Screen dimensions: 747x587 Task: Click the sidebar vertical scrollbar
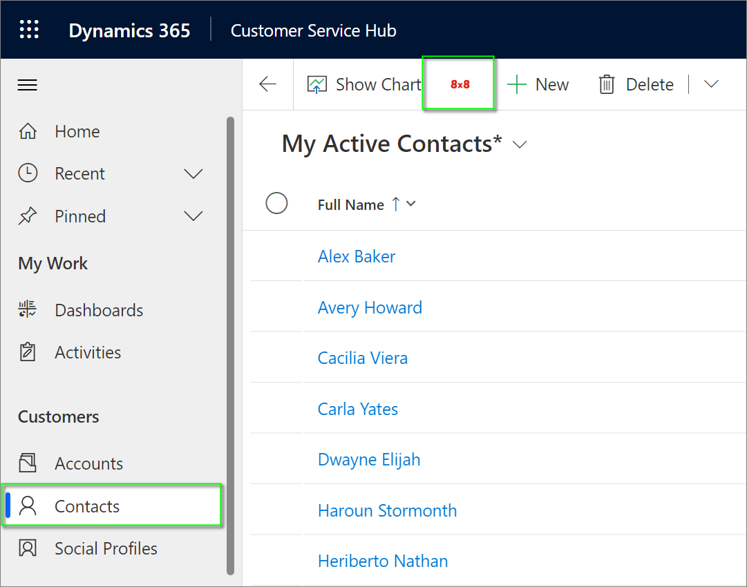(230, 345)
